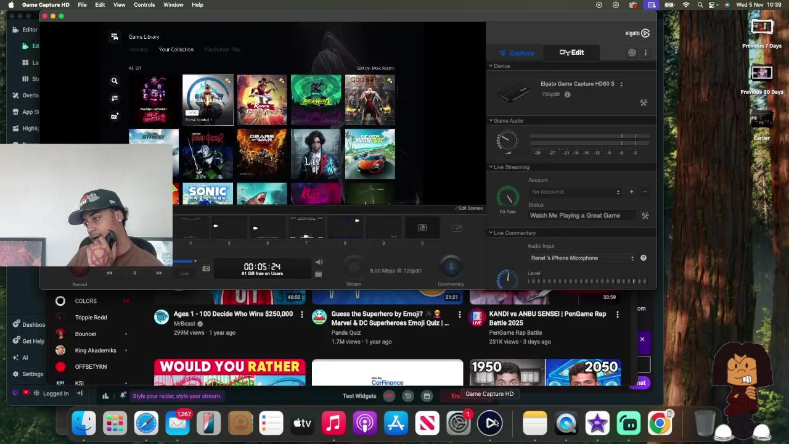The image size is (789, 444).
Task: Edit the Watch Me Playing a Great Game title field
Action: click(583, 216)
